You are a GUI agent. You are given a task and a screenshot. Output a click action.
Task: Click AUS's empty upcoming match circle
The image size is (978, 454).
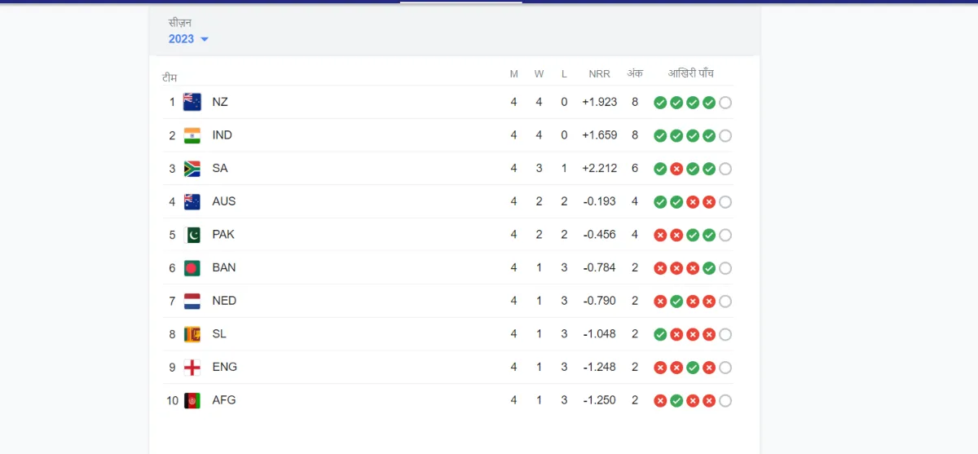pyautogui.click(x=725, y=202)
